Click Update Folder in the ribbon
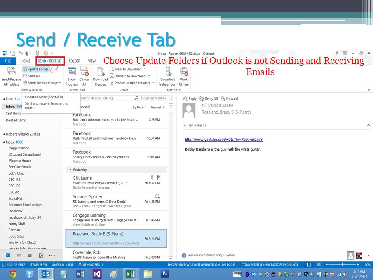This screenshot has height=280, width=373. (x=35, y=69)
